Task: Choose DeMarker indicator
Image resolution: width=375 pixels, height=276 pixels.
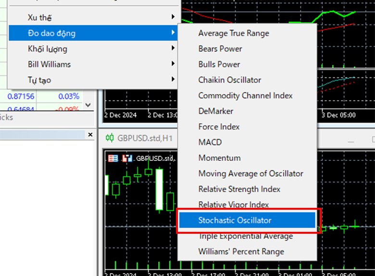Action: [247, 111]
